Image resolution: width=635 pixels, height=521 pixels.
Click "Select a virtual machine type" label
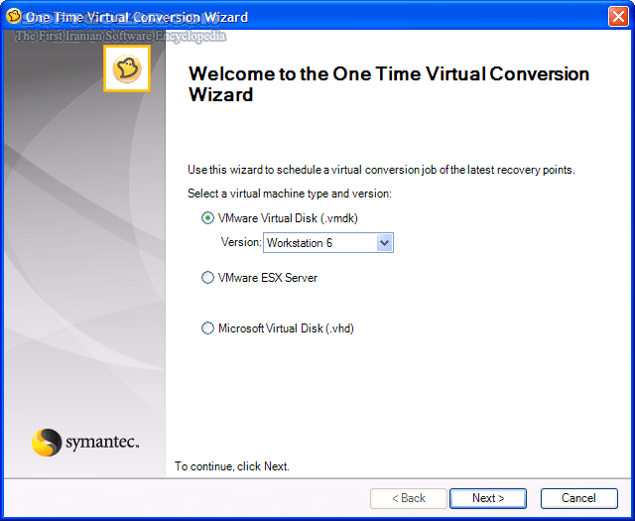coord(290,193)
